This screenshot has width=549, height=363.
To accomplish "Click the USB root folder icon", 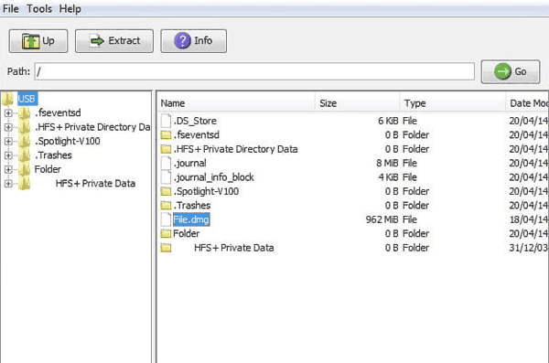I will pos(7,99).
